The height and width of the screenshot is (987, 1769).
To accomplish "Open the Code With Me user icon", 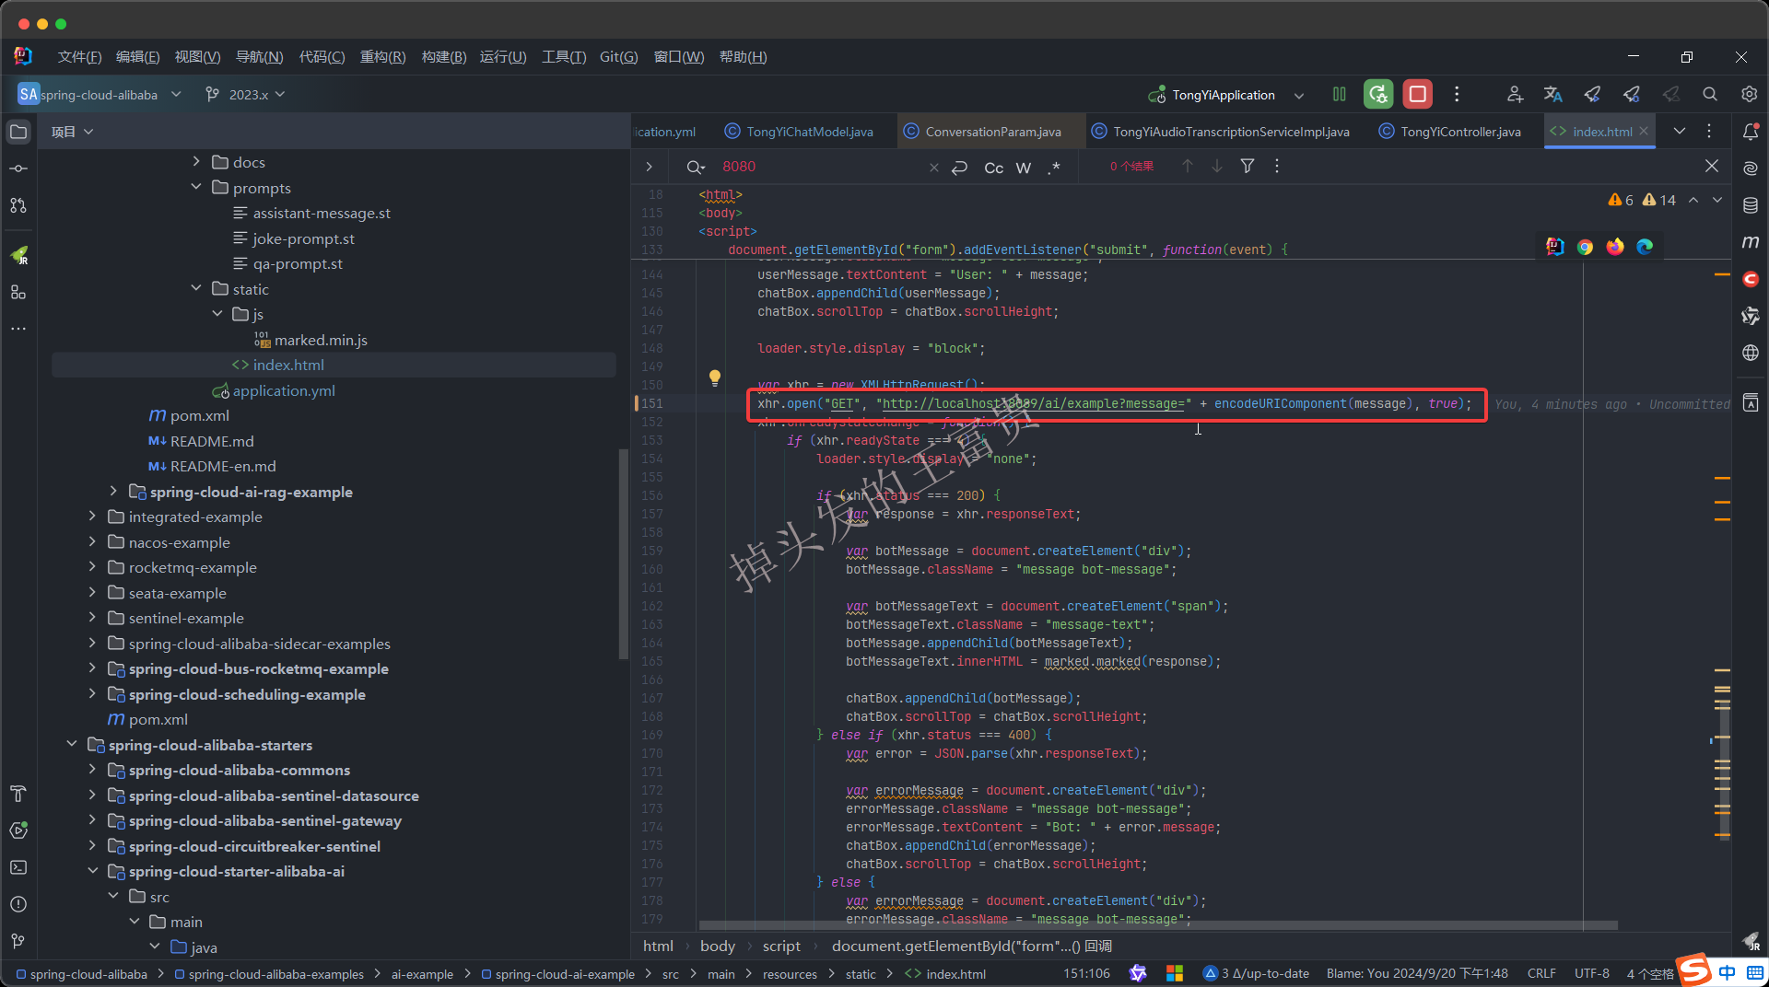I will [1515, 94].
